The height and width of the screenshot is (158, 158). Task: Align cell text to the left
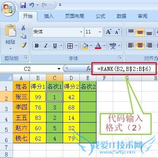pyautogui.click(x=131, y=45)
